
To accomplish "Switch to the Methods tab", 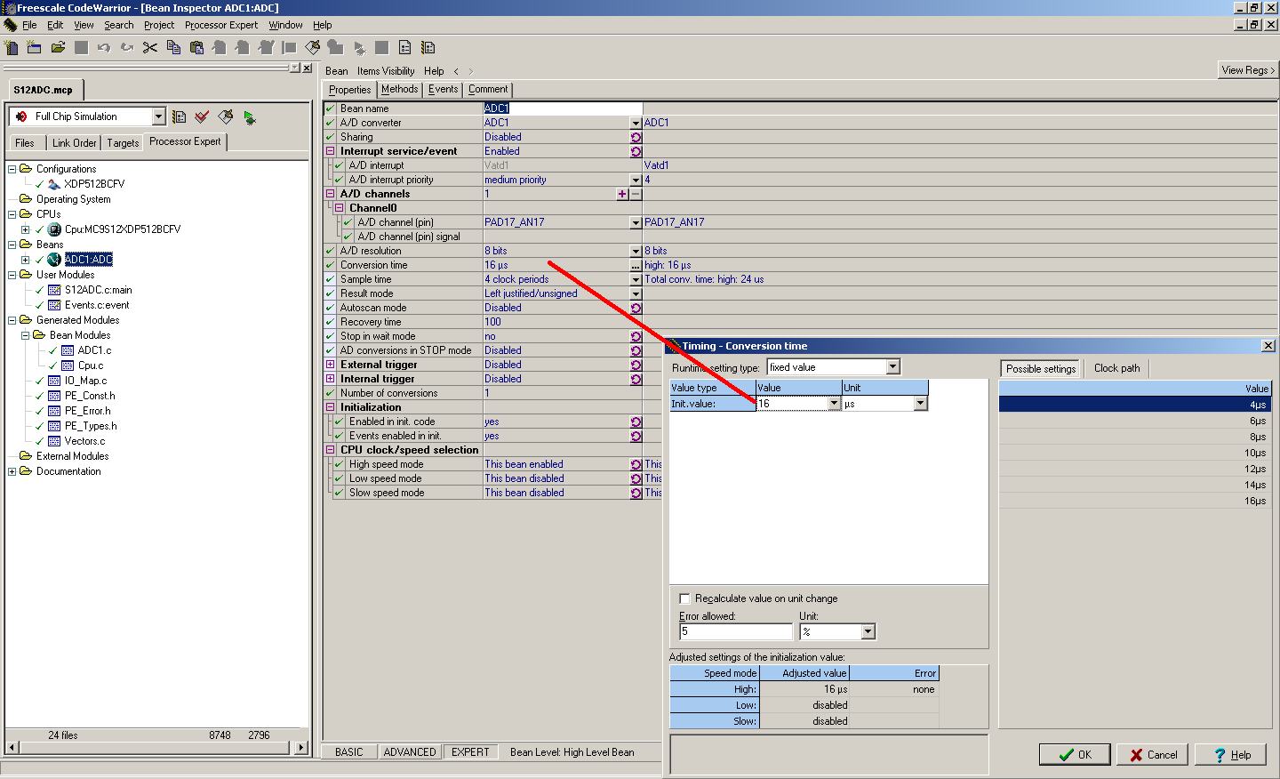I will 399,89.
